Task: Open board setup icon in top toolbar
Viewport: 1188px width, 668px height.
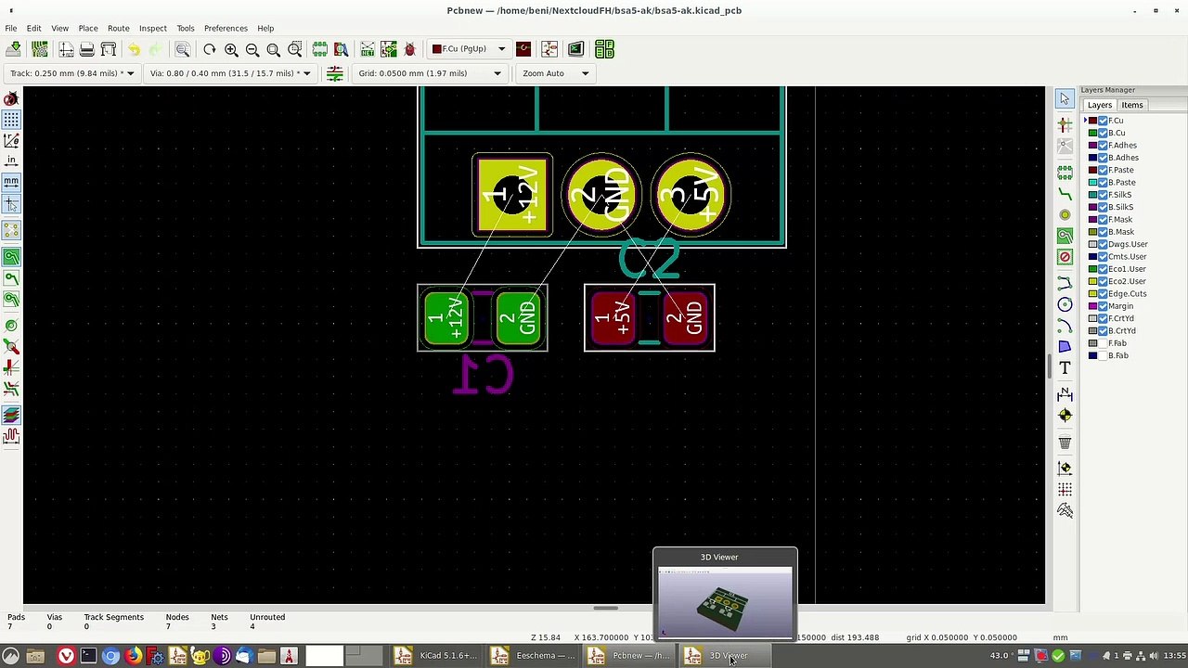Action: tap(41, 49)
